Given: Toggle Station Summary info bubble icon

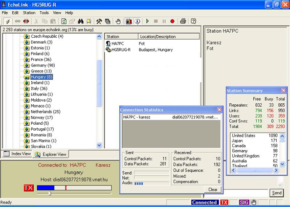Looking at the screenshot, I should tap(137, 22).
